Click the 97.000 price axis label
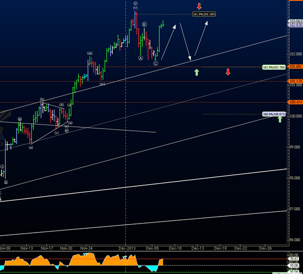 (295, 209)
